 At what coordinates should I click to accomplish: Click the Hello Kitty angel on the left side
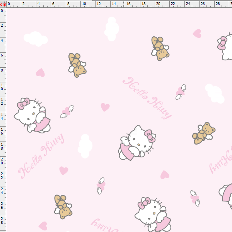32,115
